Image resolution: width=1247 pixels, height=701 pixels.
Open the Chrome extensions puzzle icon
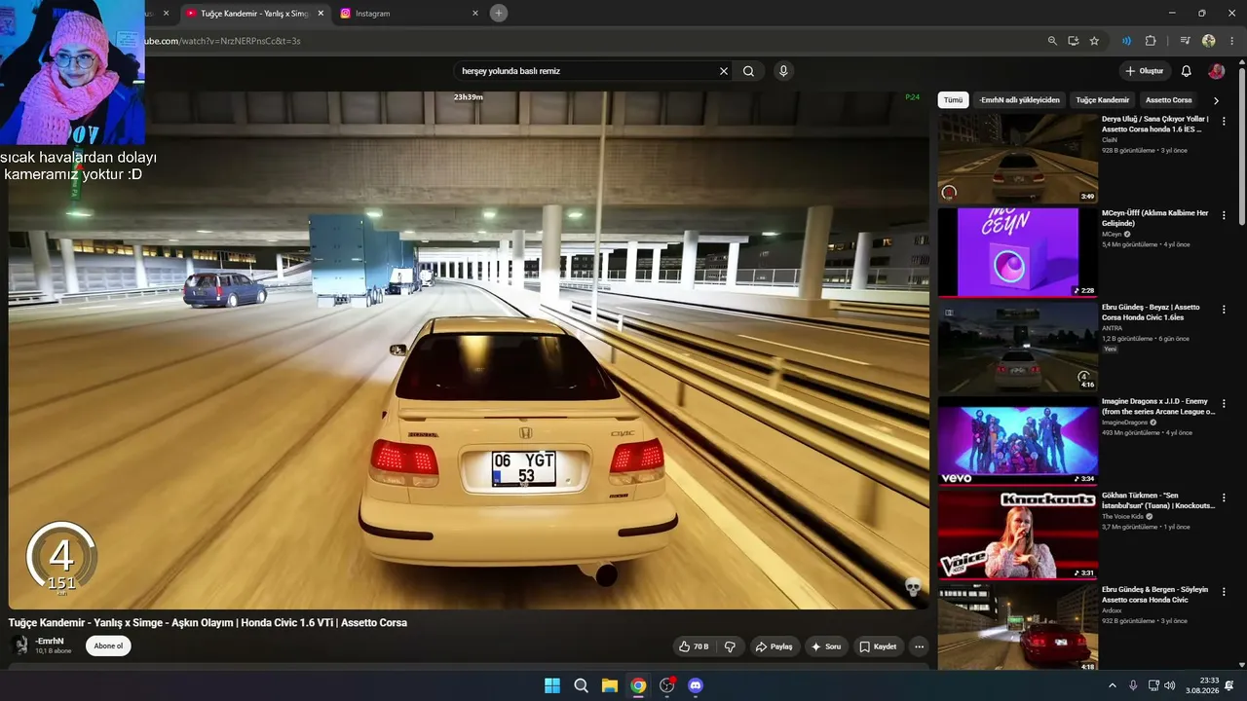[1151, 41]
